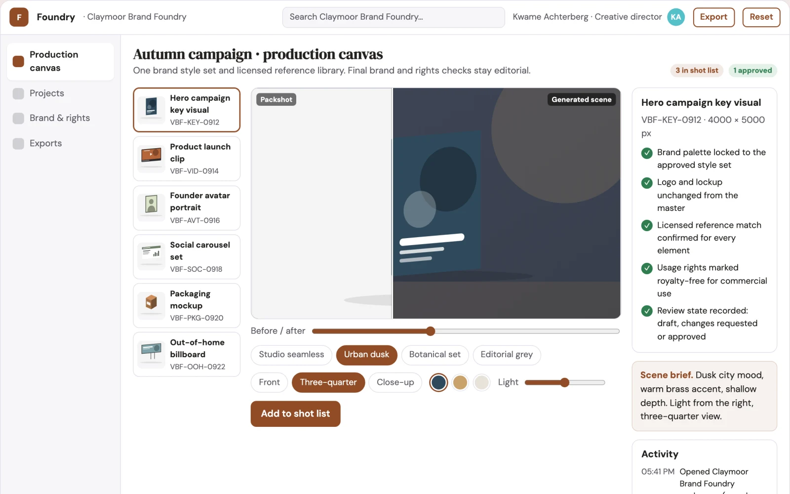Screen dimensions: 790x494
Task: Click the Production canvas sidebar icon
Action: (x=18, y=61)
